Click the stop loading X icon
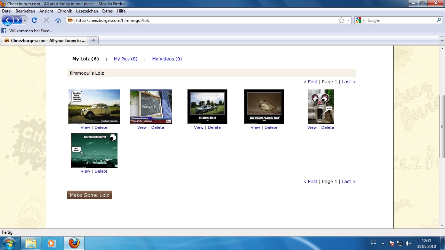The image size is (445, 250). (46, 20)
